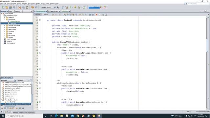This screenshot has width=210, height=118.
Task: Click the Clean and Build Project icon
Action: 67,7
